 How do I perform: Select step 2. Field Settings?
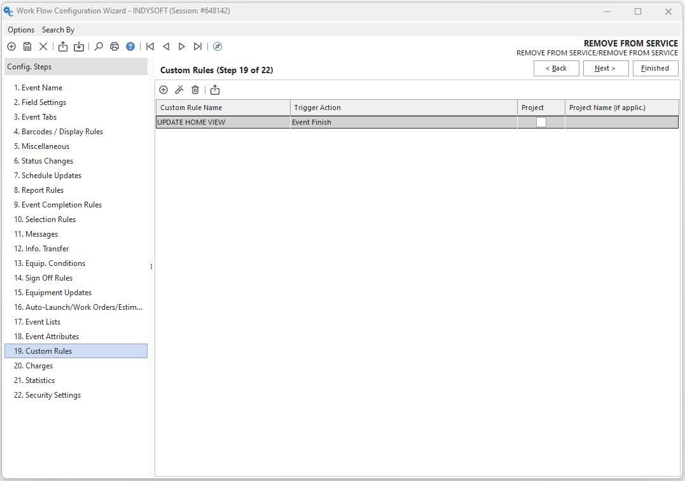coord(76,102)
